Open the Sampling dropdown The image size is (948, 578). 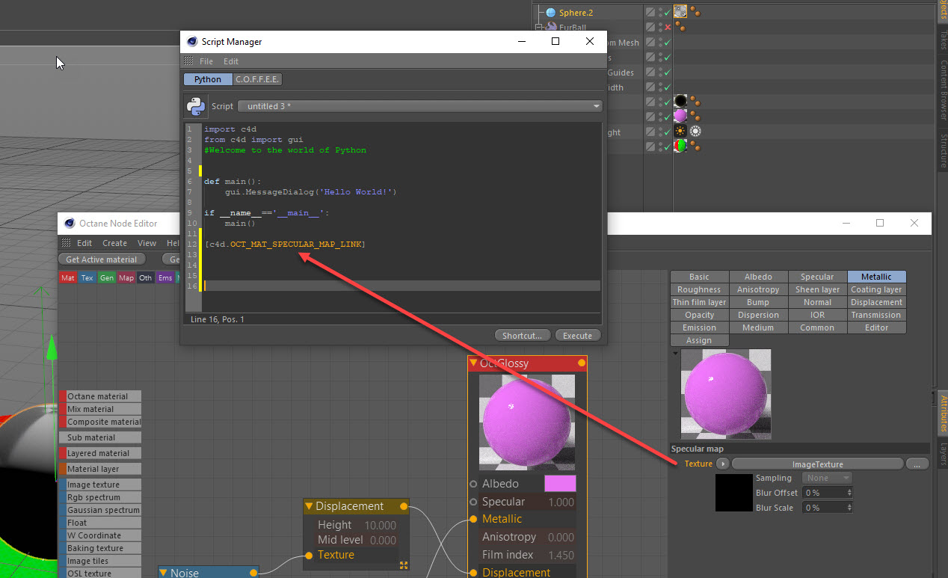coord(827,478)
